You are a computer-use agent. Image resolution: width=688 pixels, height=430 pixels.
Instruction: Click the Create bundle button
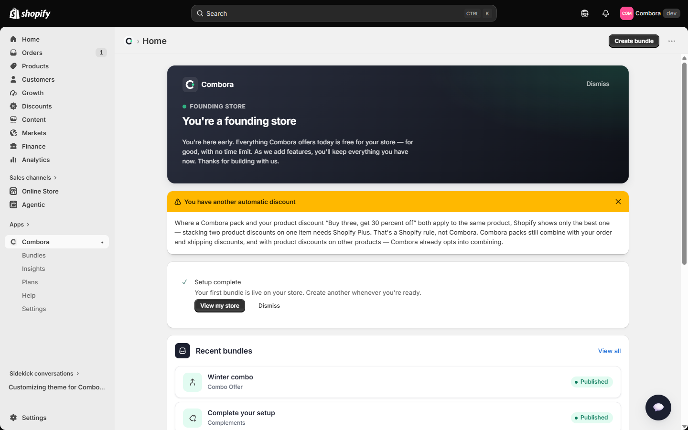click(634, 41)
